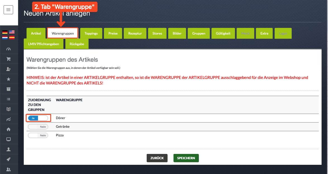This screenshot has width=328, height=174.
Task: Open the Toppings tab
Action: pyautogui.click(x=91, y=33)
